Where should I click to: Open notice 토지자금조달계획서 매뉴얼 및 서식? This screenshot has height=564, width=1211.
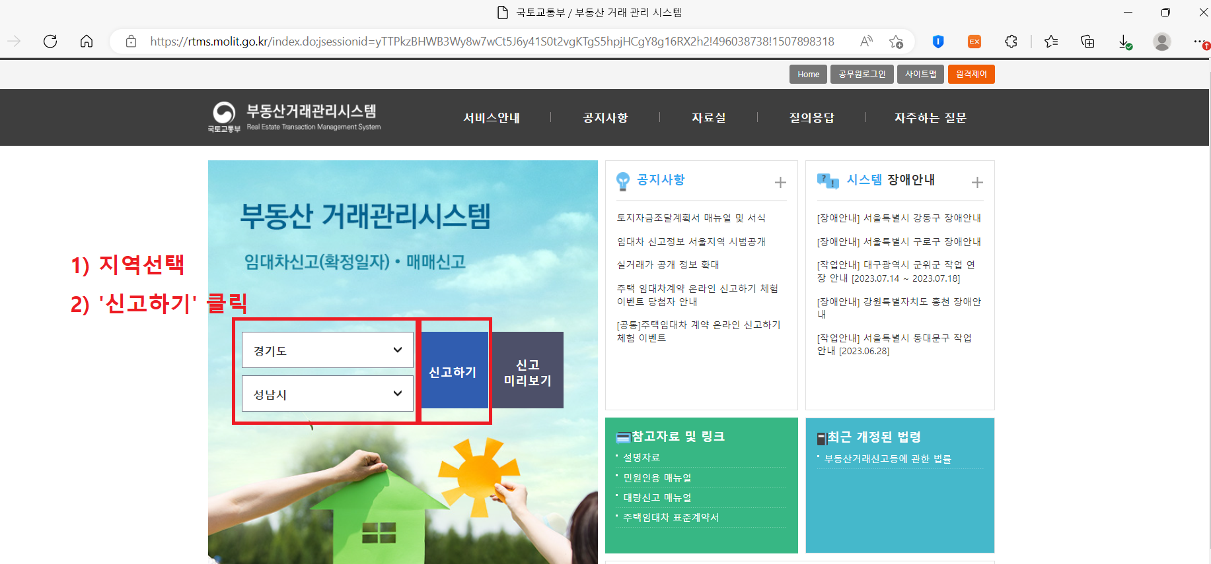pyautogui.click(x=691, y=218)
